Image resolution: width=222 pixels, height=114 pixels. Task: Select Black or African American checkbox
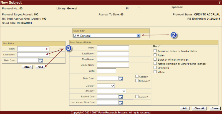pyautogui.click(x=155, y=59)
